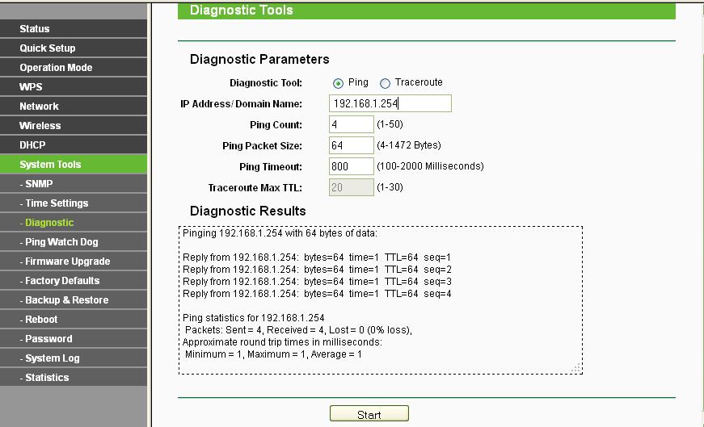The image size is (704, 427).
Task: Click the '(4-1472 Bytes)' hint text
Action: [x=408, y=145]
